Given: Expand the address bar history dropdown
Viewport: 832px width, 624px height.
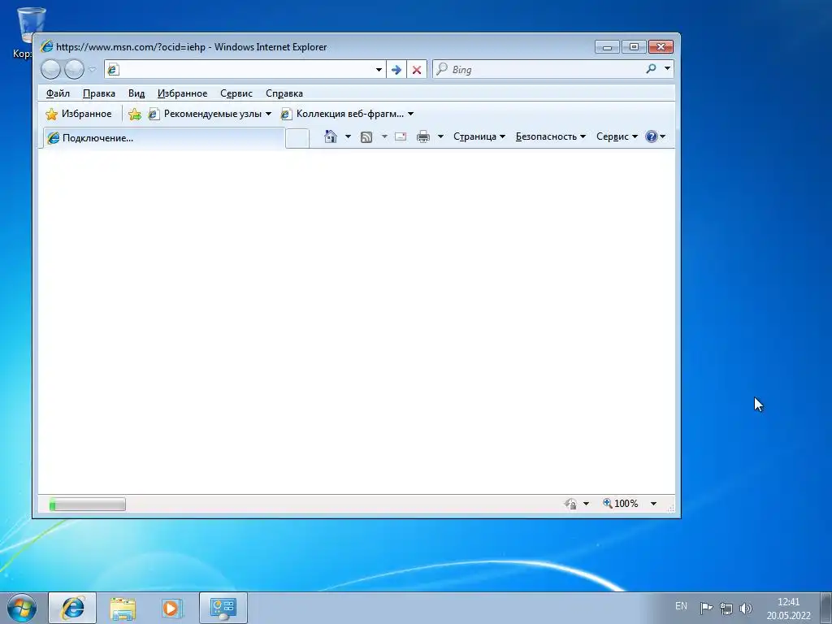Looking at the screenshot, I should click(379, 70).
